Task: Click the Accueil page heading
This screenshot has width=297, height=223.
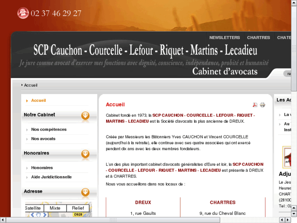Action: [x=115, y=105]
